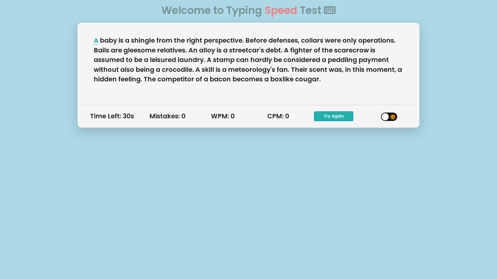Restart the test via Try Again
Viewport: 497px width, 279px height.
tap(333, 116)
